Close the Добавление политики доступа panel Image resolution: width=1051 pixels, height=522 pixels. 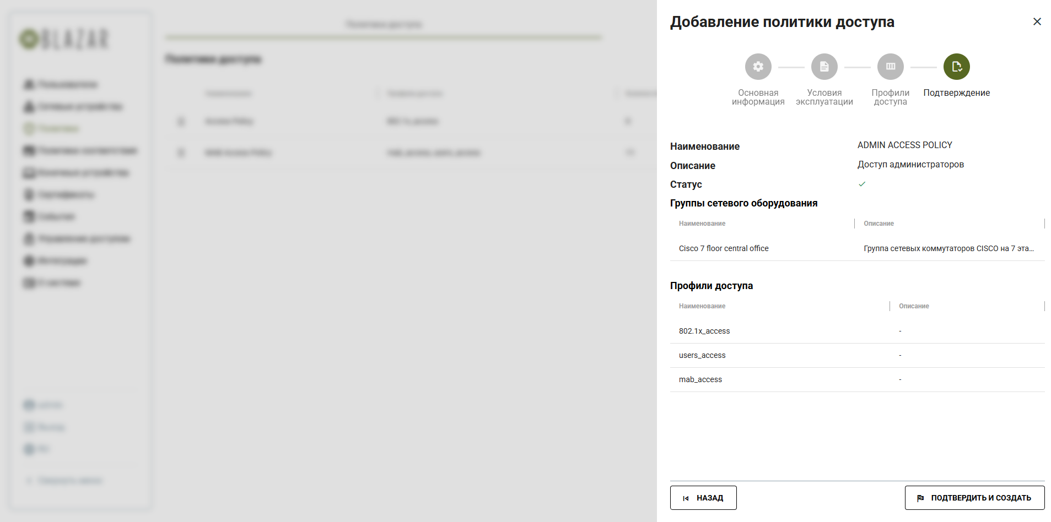point(1037,21)
